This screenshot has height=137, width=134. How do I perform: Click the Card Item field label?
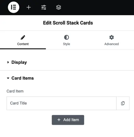click(x=15, y=91)
